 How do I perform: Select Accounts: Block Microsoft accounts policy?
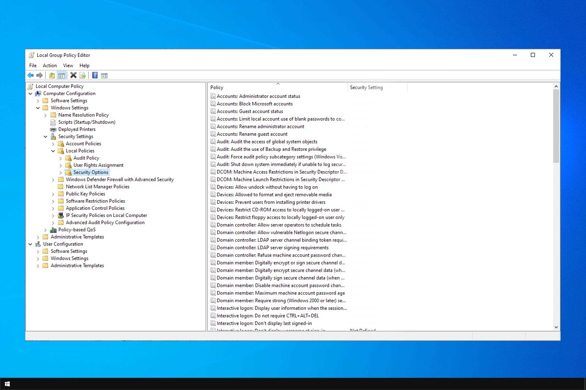coord(255,104)
